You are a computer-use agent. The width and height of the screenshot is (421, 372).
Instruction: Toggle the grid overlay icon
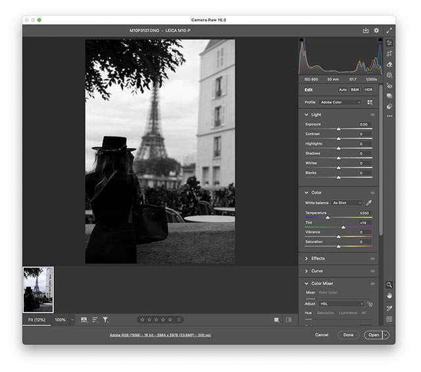point(389,319)
